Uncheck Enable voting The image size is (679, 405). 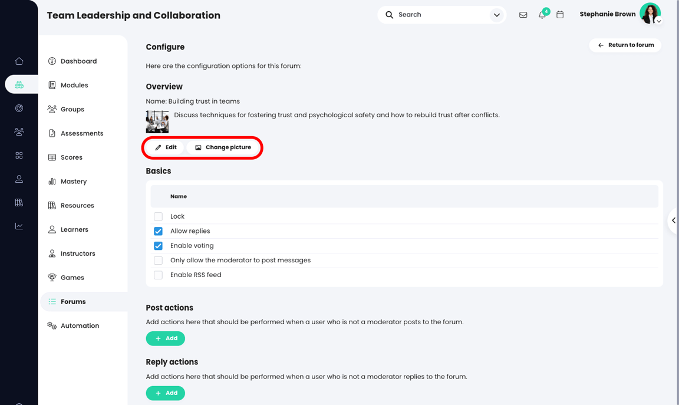[158, 246]
